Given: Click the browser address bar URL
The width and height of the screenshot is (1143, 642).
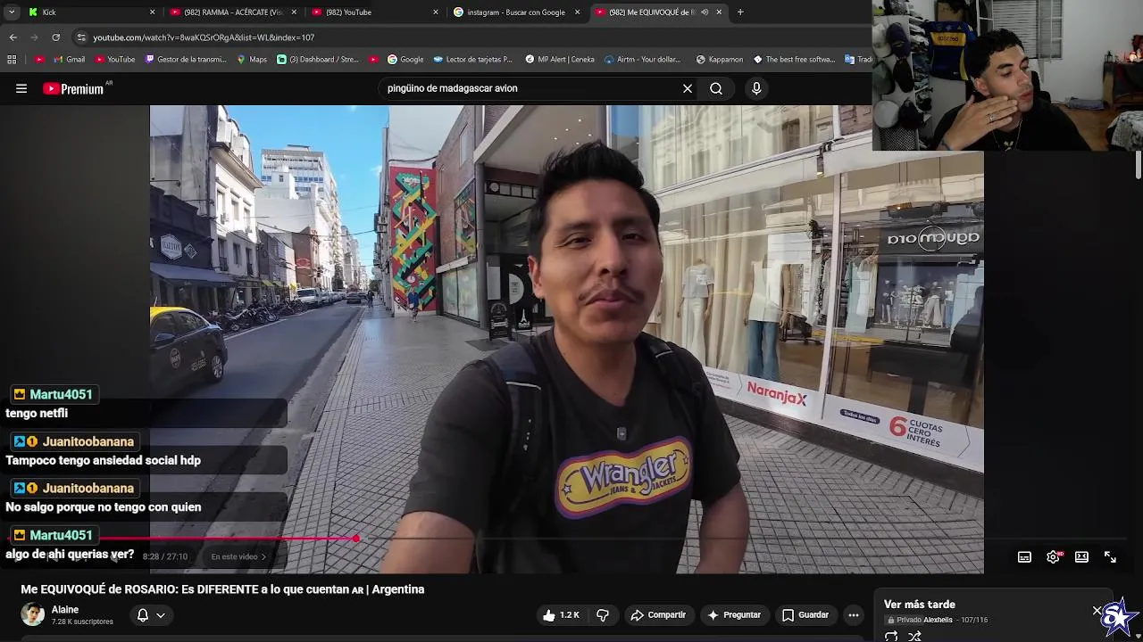Looking at the screenshot, I should (x=204, y=37).
